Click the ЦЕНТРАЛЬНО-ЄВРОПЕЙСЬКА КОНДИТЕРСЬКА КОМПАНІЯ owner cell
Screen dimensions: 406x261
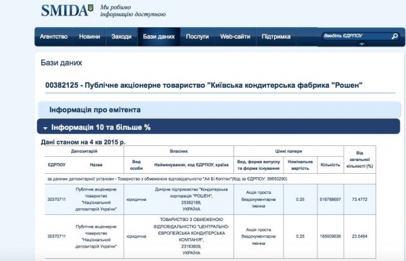pyautogui.click(x=191, y=236)
